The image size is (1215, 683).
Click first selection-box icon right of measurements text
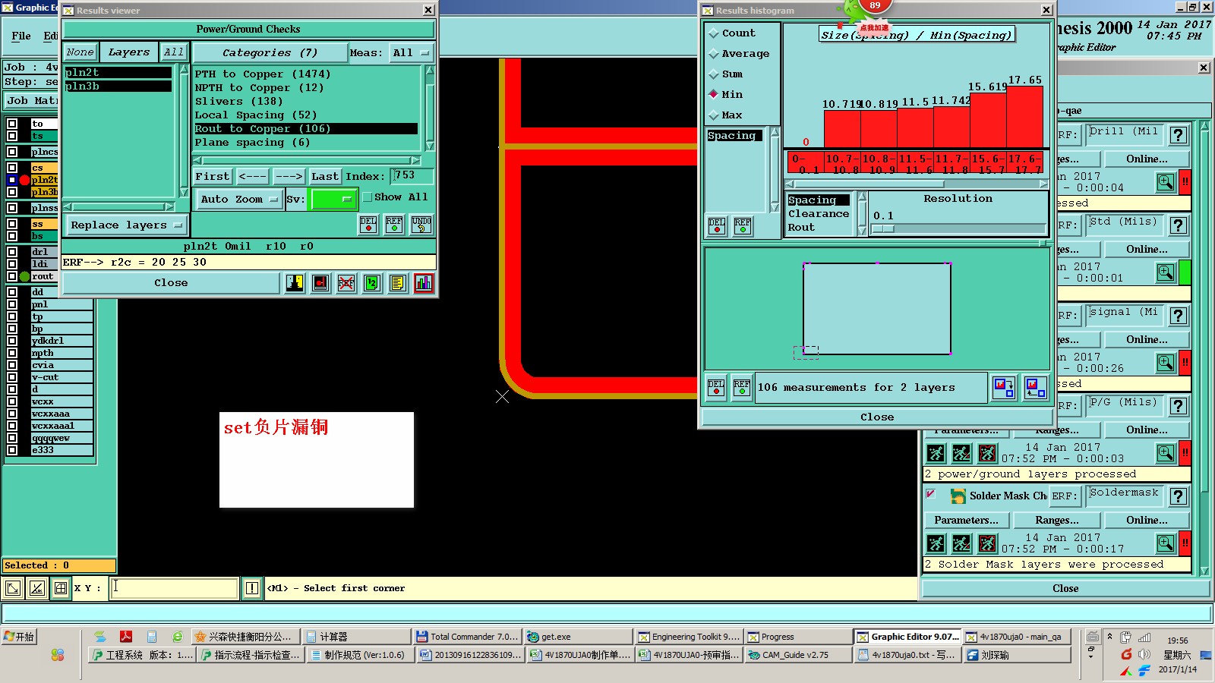pyautogui.click(x=1004, y=388)
